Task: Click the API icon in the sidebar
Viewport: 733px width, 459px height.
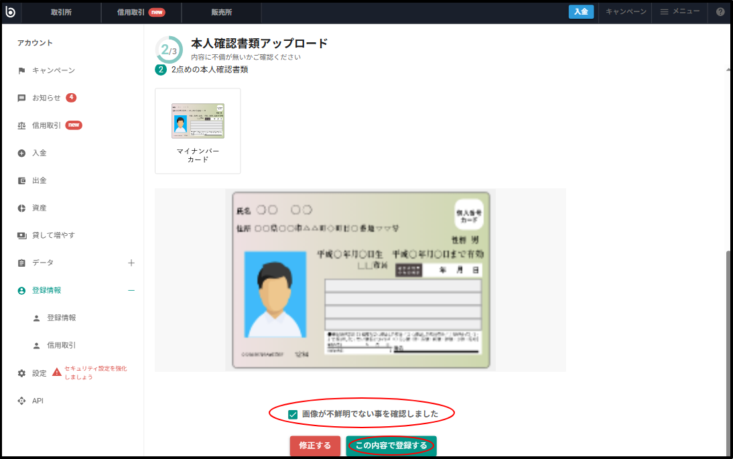Action: click(x=22, y=400)
